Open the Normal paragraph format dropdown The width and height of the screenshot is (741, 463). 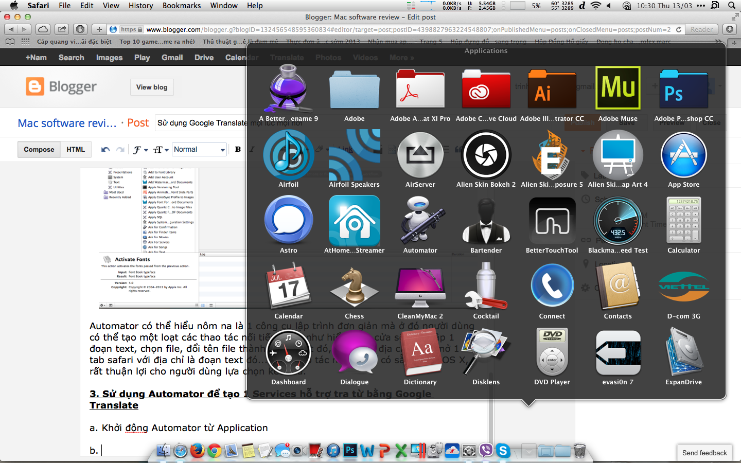click(200, 149)
